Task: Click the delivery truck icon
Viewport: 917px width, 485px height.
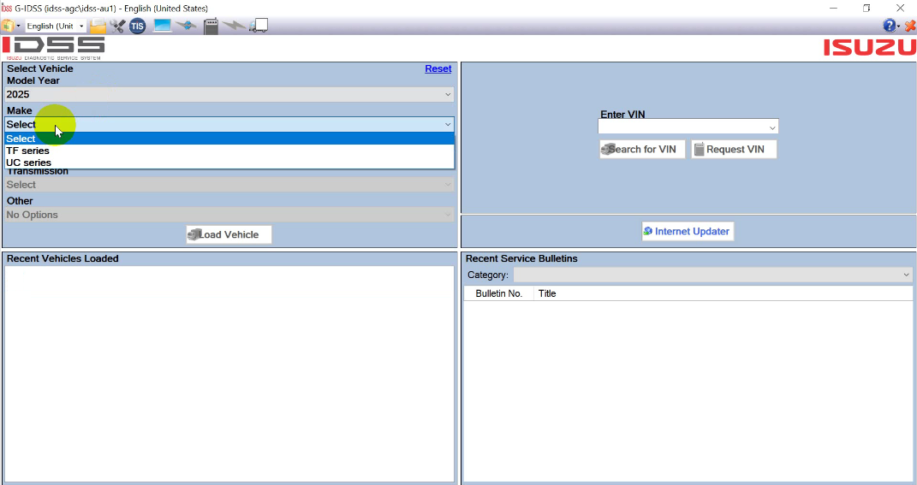Action: pyautogui.click(x=259, y=26)
